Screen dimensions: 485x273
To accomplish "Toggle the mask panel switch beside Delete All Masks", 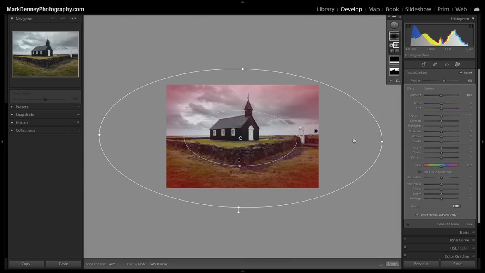I will pyautogui.click(x=407, y=224).
